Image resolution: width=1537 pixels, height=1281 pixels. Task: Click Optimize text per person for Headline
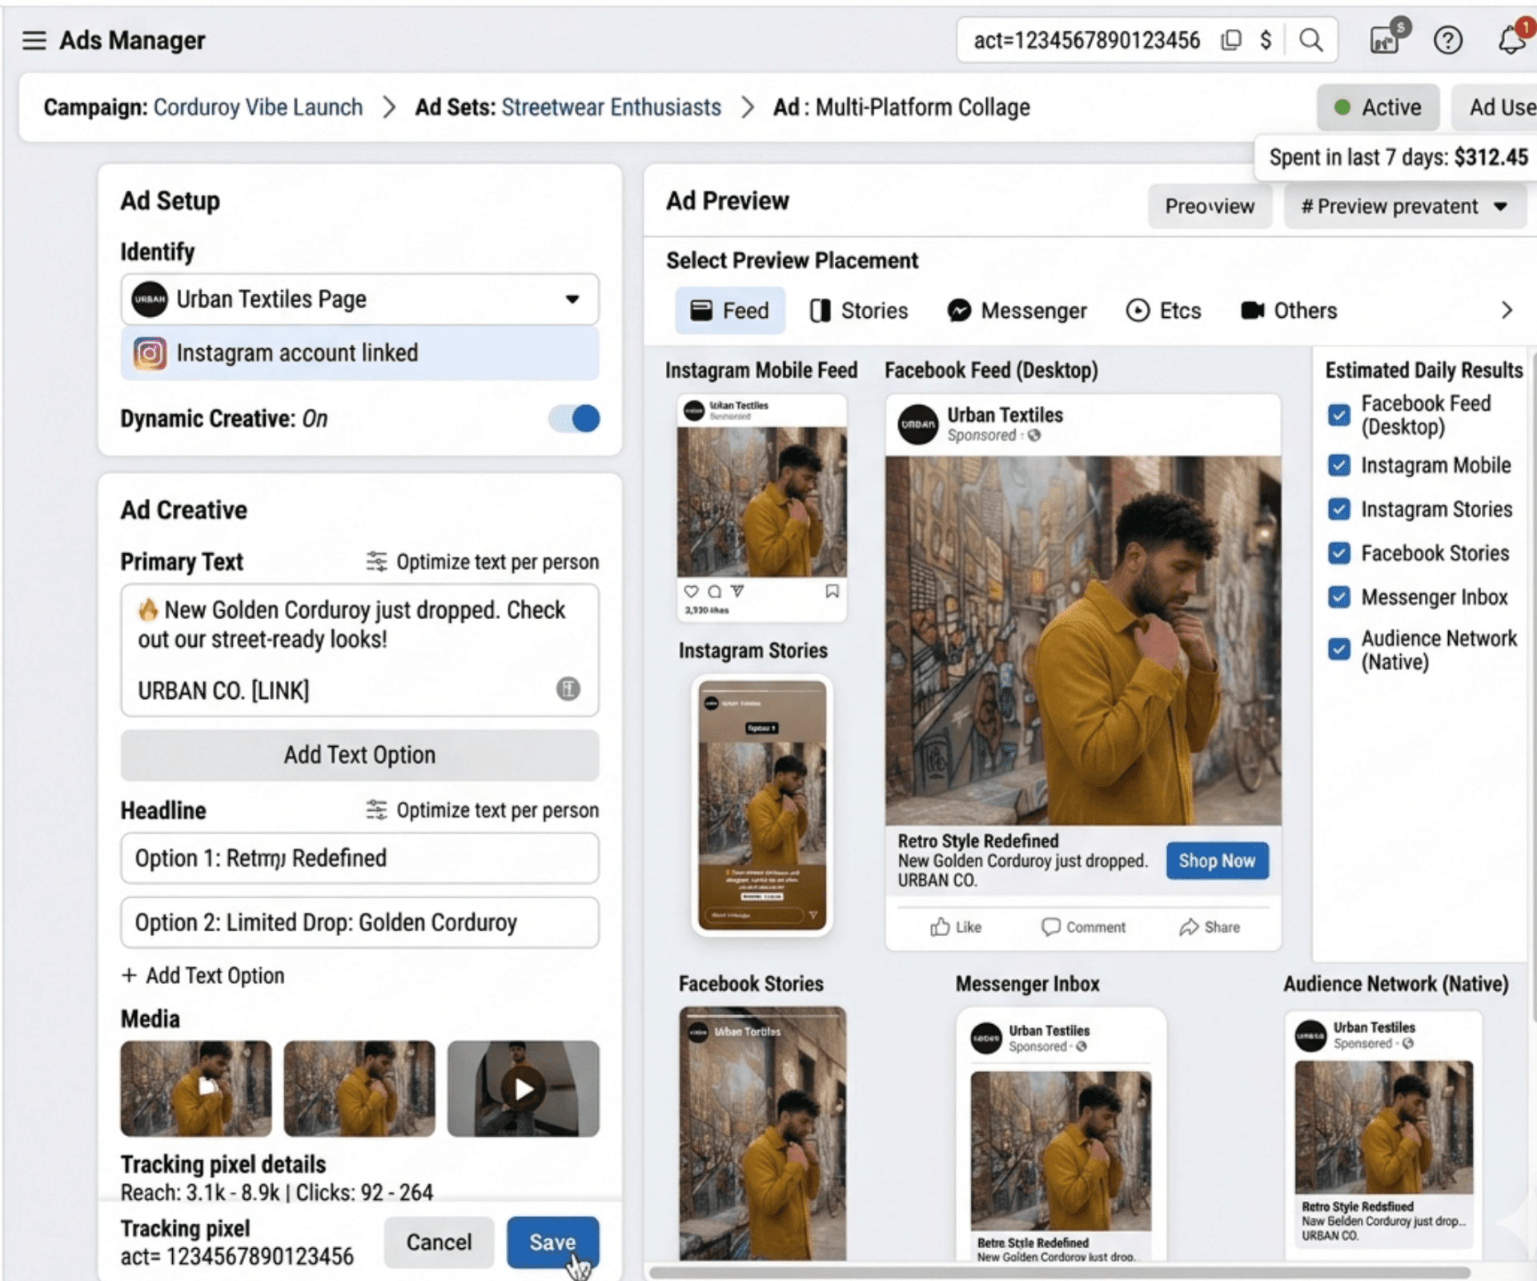pyautogui.click(x=497, y=810)
